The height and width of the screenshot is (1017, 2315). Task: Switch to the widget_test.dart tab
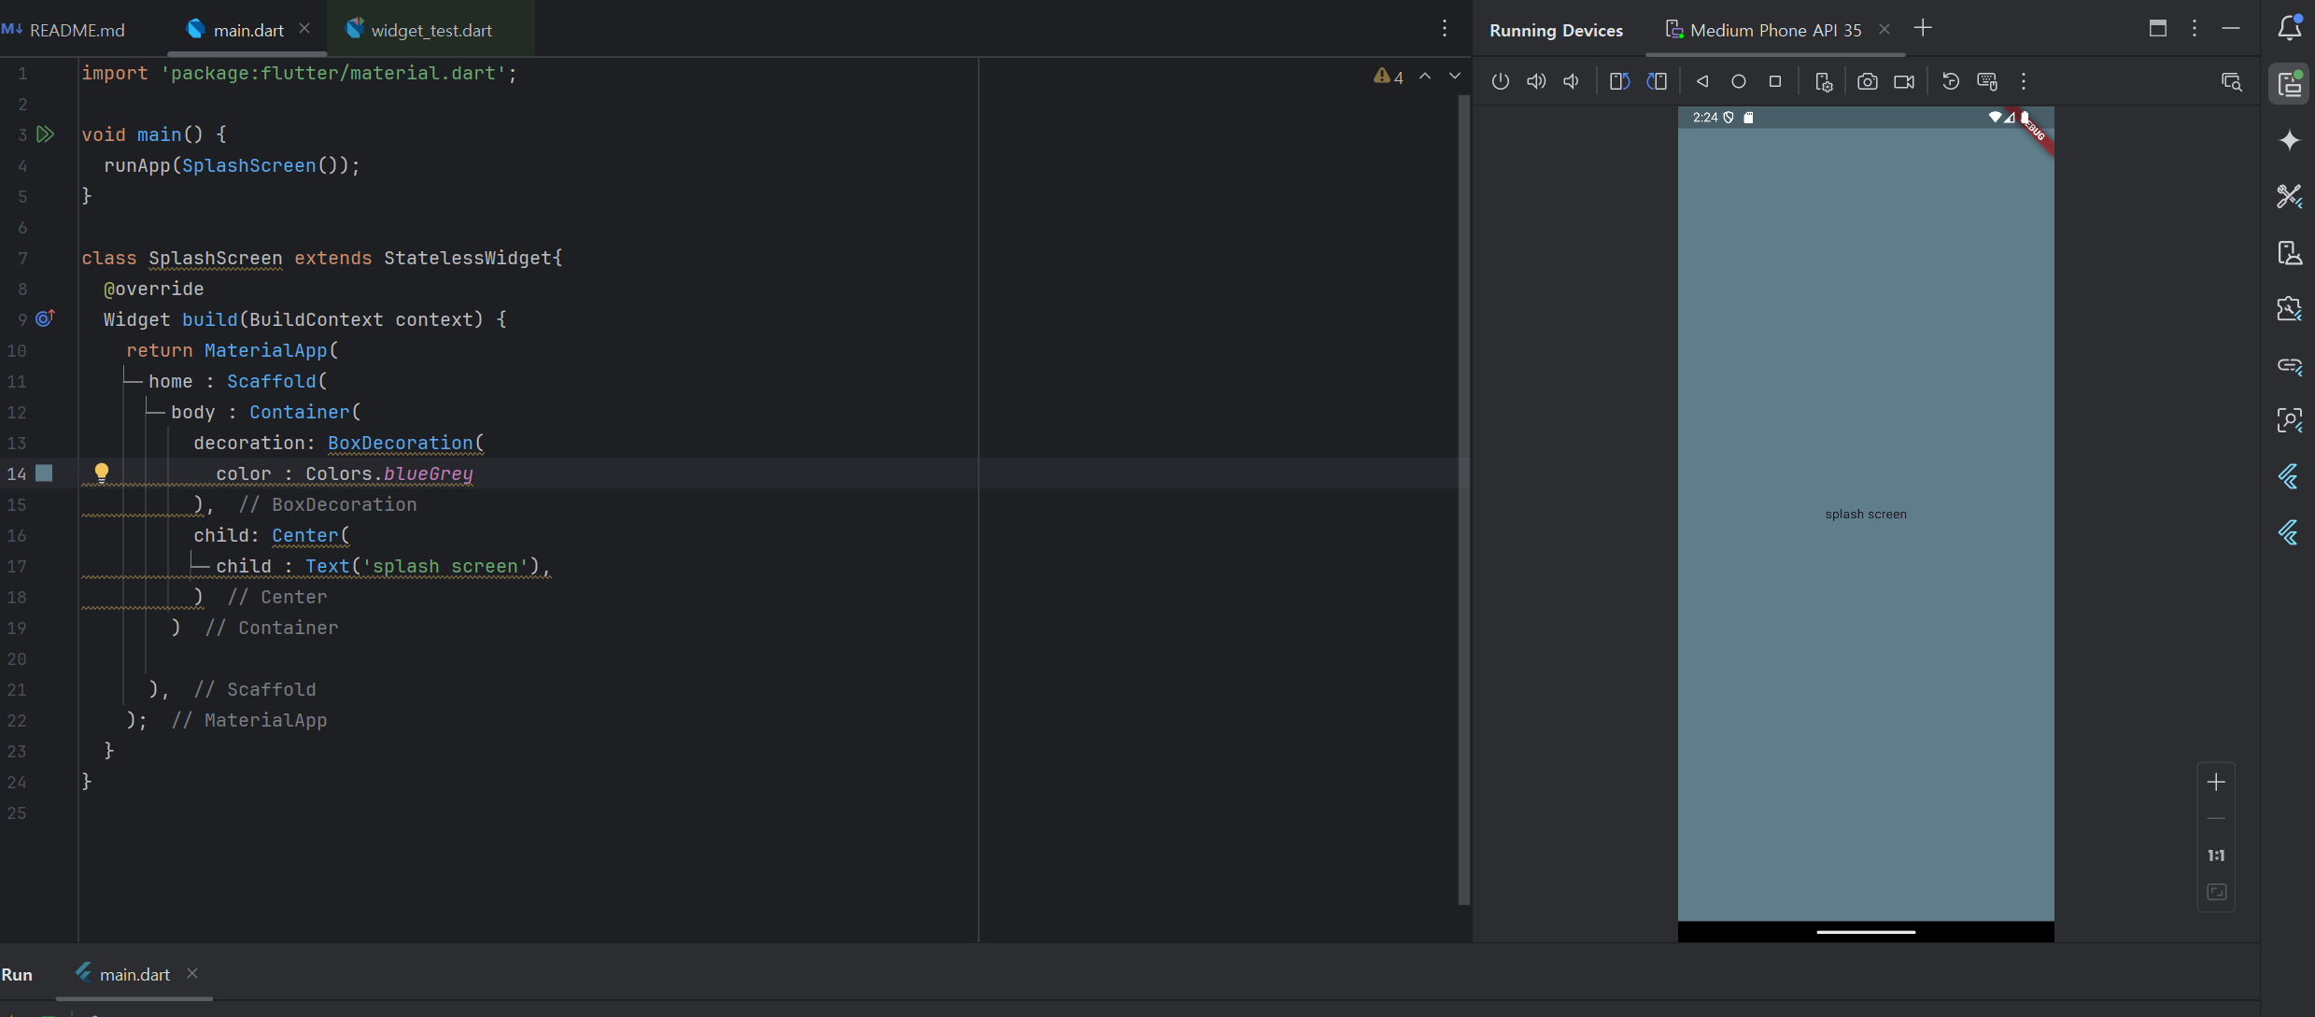tap(431, 30)
